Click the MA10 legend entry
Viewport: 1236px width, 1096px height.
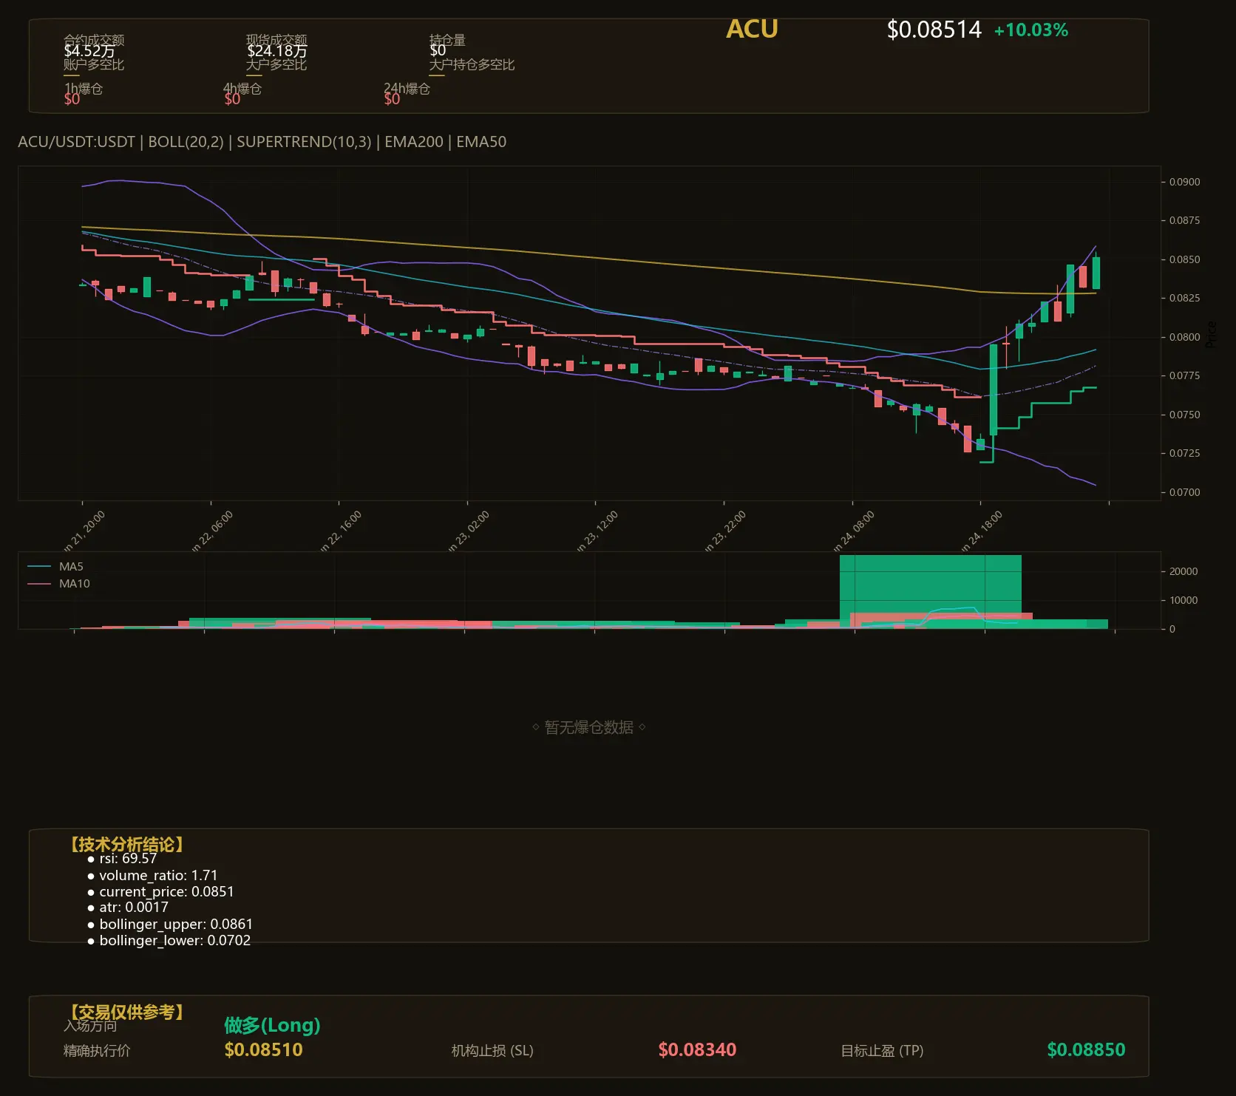(59, 584)
